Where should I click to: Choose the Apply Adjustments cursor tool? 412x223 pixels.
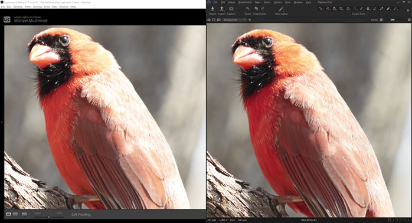click(388, 9)
